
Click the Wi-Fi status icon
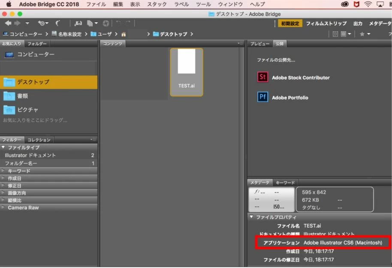coord(368,4)
